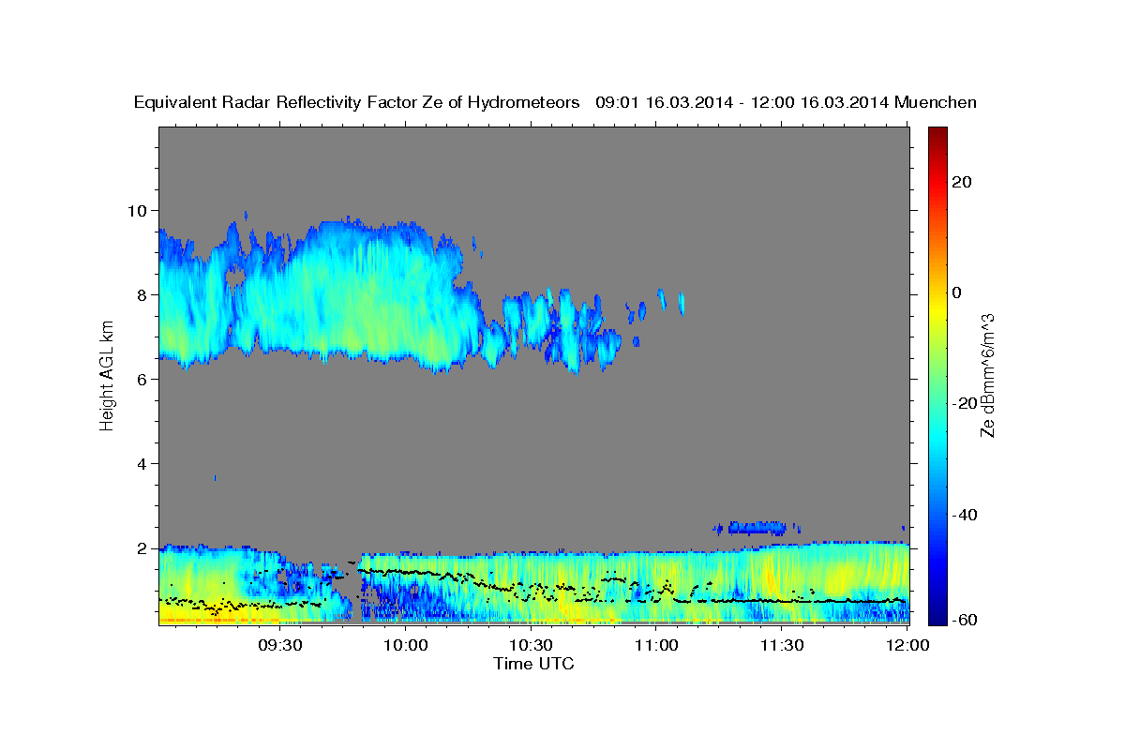Click the 'Time UTC' x-axis label
The width and height of the screenshot is (1125, 750).
pyautogui.click(x=533, y=664)
